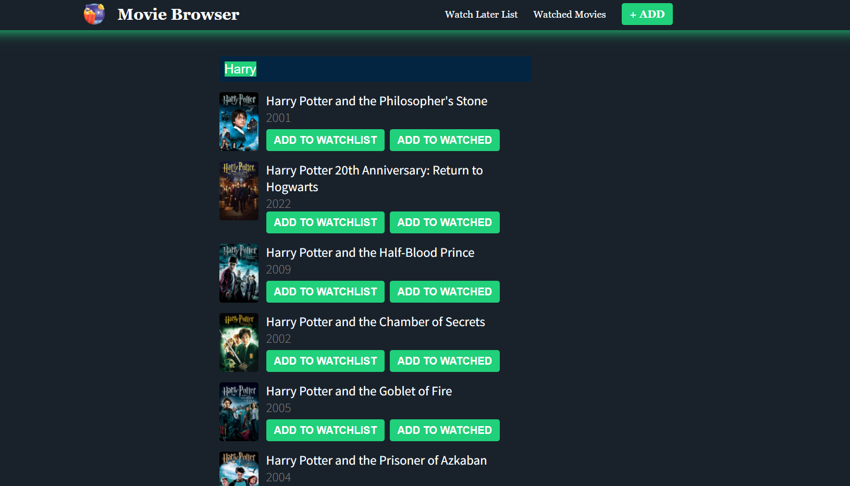Select Goblet of Fire poster thumbnail
This screenshot has height=486, width=850.
coord(239,412)
